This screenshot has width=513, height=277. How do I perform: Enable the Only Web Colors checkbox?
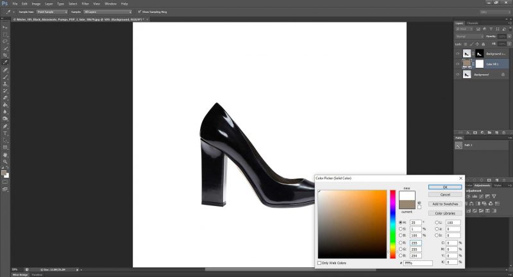click(x=320, y=263)
